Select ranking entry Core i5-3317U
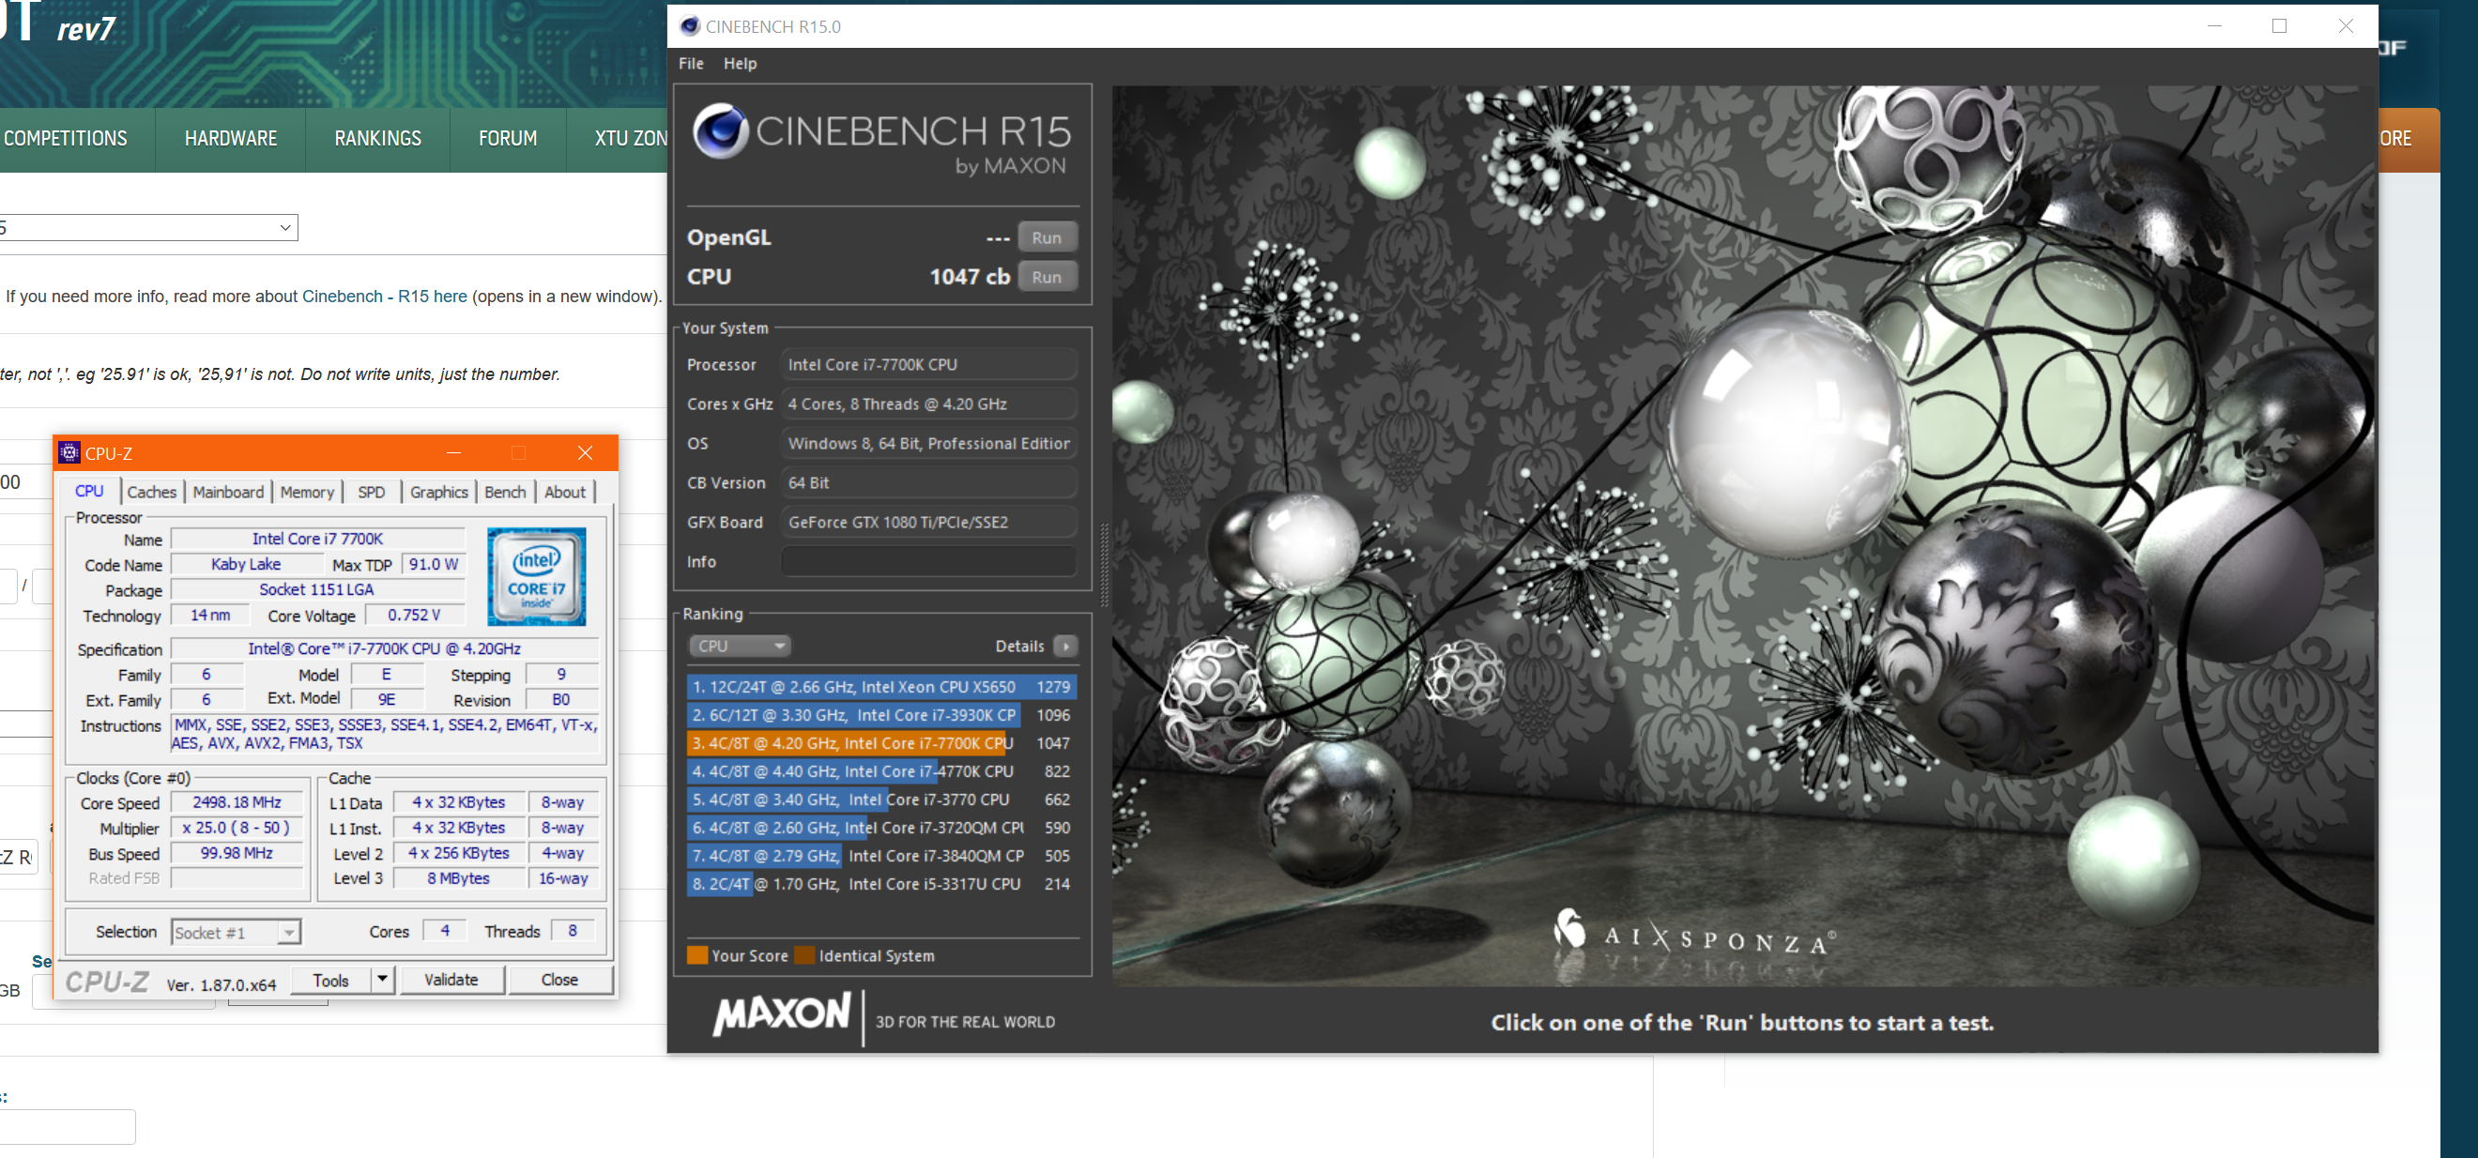The height and width of the screenshot is (1158, 2478). pos(881,884)
